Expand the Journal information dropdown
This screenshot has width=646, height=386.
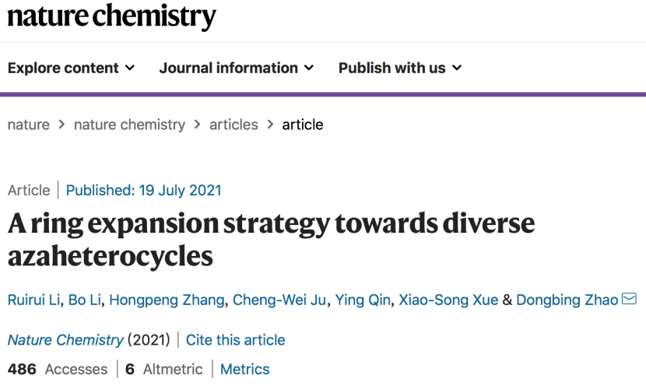(237, 68)
